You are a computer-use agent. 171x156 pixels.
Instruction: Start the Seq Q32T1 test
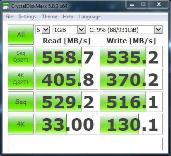(21, 57)
